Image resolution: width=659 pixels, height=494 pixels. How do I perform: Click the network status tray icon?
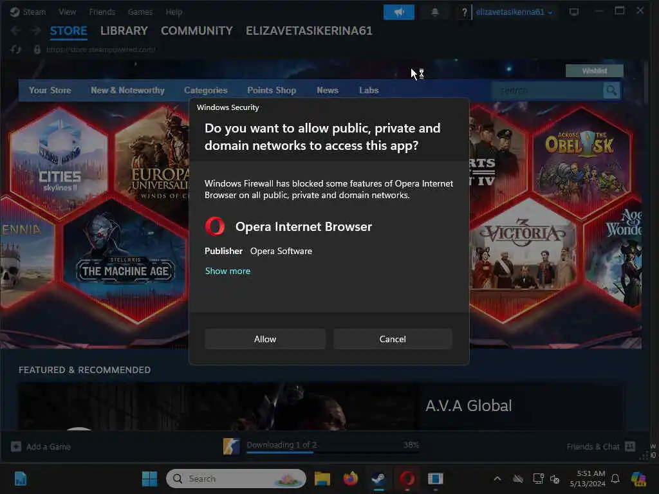tap(538, 479)
